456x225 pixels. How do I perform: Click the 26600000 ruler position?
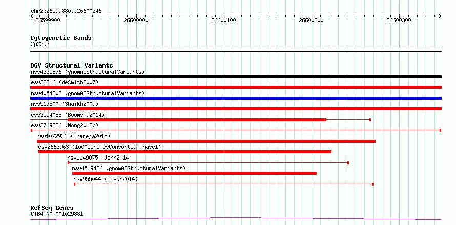(x=136, y=20)
